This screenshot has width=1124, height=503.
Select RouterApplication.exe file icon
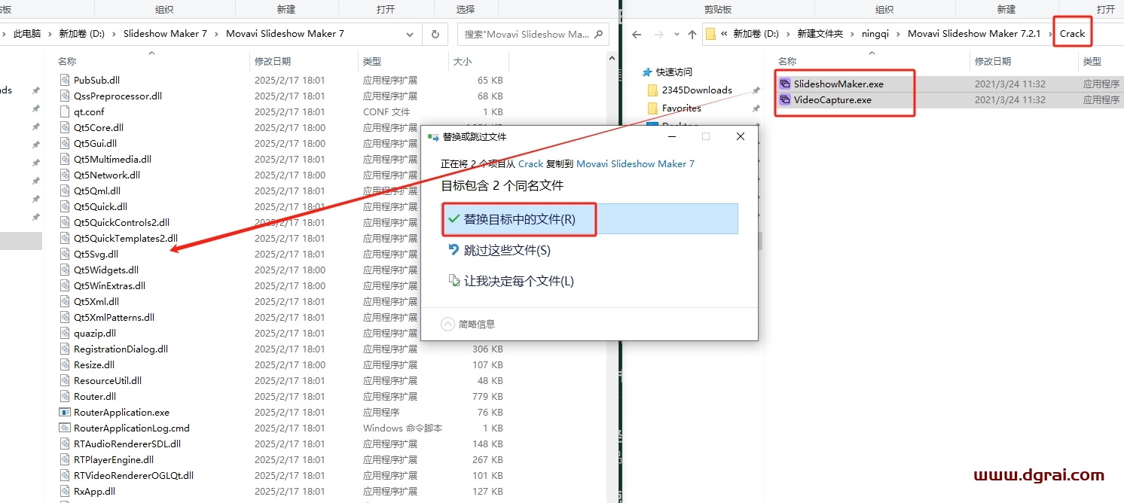pyautogui.click(x=65, y=412)
